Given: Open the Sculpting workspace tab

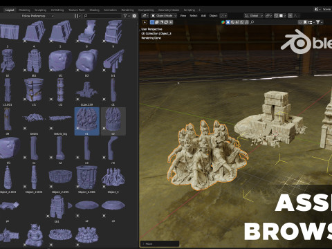Looking at the screenshot, I should tap(40, 10).
